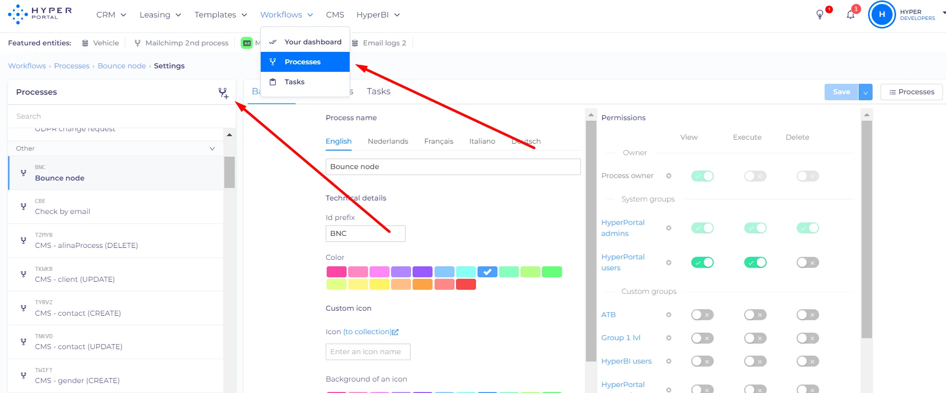The height and width of the screenshot is (393, 946).
Task: Expand the Leasing dropdown menu
Action: [x=160, y=14]
